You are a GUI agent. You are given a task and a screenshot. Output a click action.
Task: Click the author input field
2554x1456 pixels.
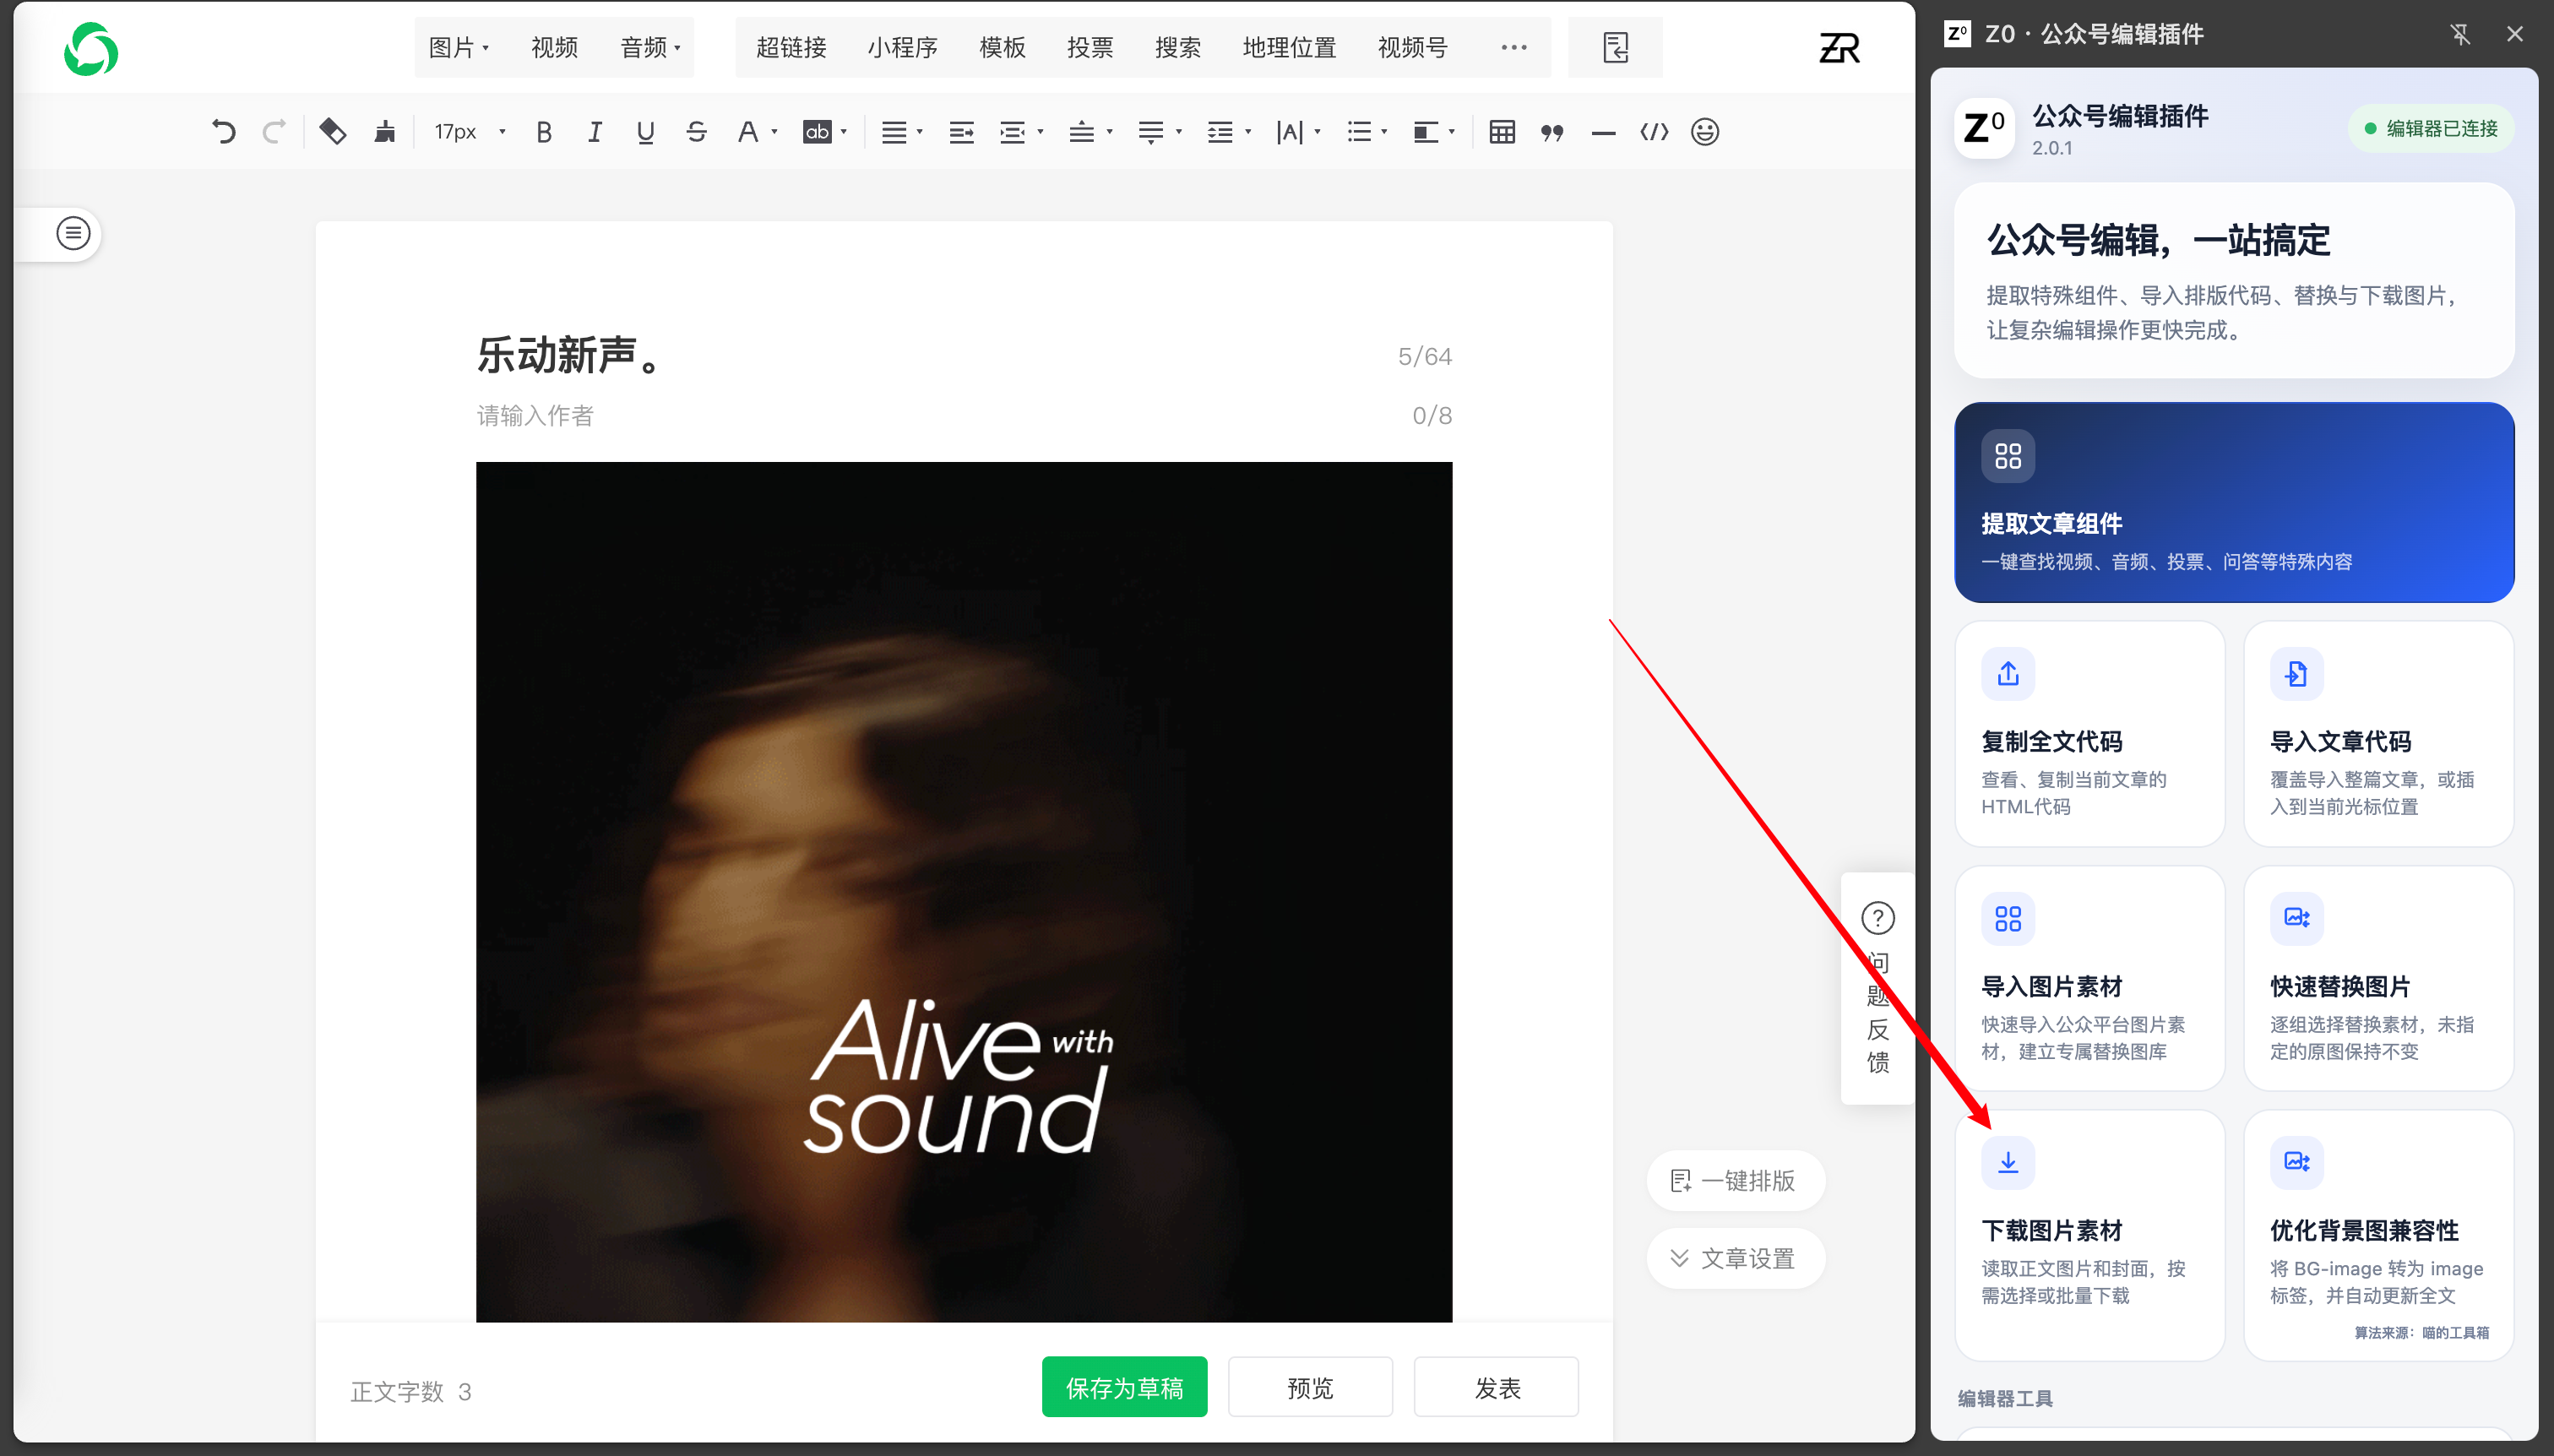pyautogui.click(x=963, y=416)
